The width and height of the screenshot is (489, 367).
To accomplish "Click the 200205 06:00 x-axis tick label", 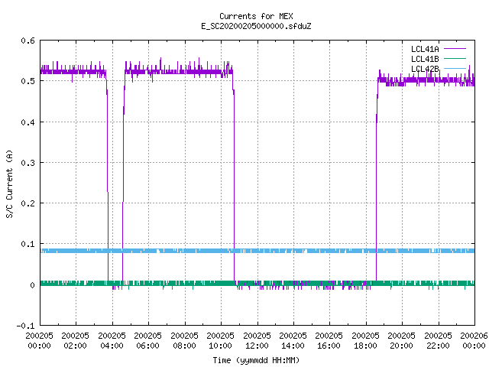I will [x=147, y=340].
